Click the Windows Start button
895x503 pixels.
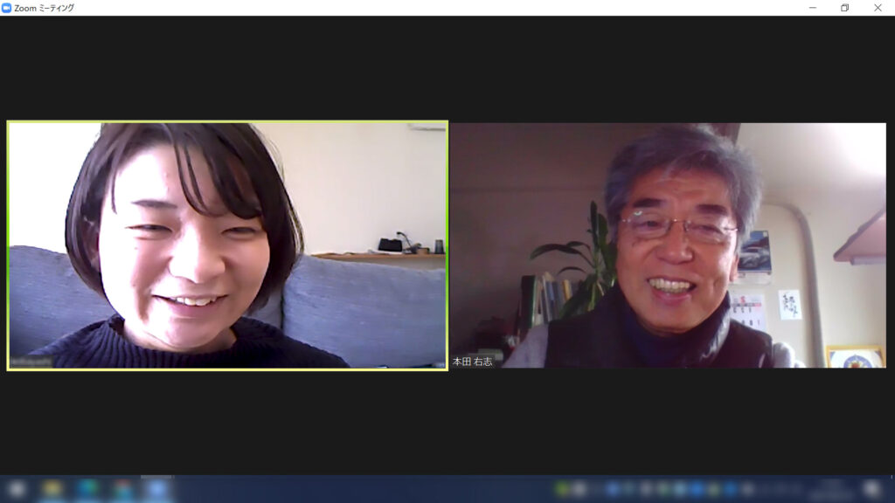[17, 489]
